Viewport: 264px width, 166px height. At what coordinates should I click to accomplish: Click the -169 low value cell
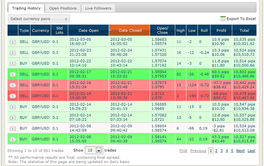[192, 96]
